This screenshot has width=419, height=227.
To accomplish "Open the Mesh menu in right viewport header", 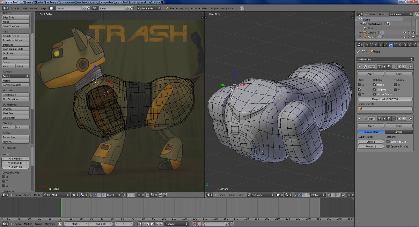I will 241,195.
